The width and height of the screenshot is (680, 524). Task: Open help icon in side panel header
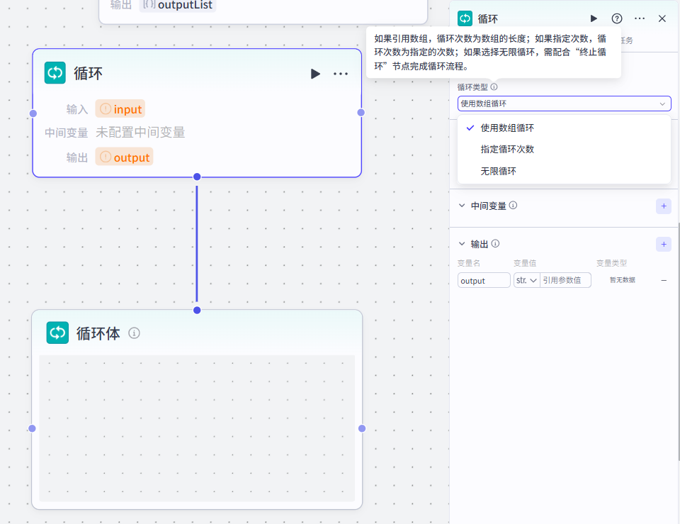click(x=617, y=18)
